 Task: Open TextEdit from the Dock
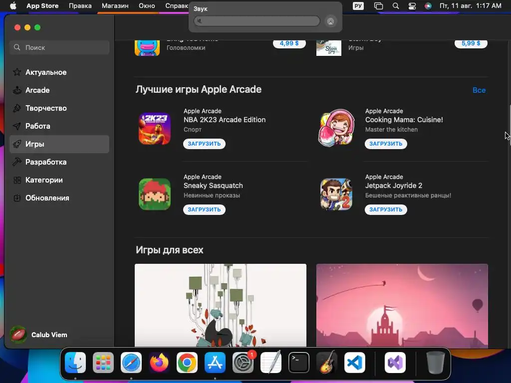point(271,363)
